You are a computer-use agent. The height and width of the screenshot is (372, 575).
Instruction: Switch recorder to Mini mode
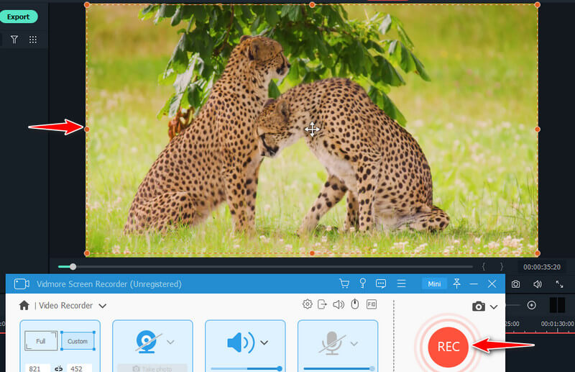pyautogui.click(x=434, y=284)
